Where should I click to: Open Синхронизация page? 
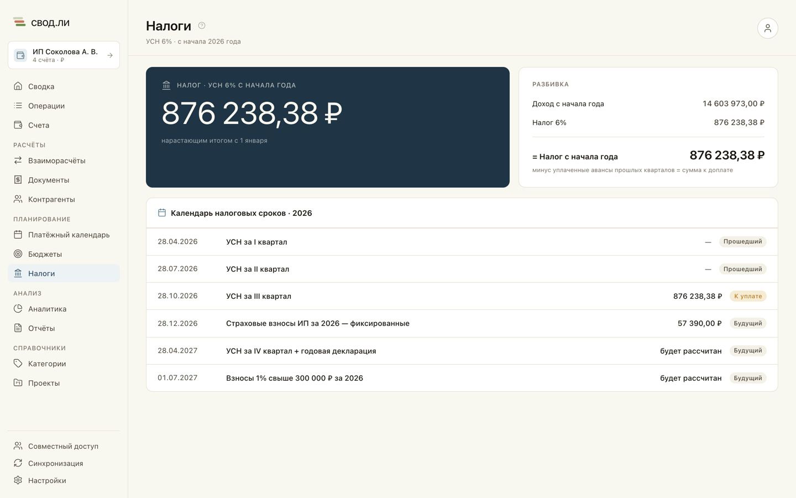pyautogui.click(x=64, y=463)
